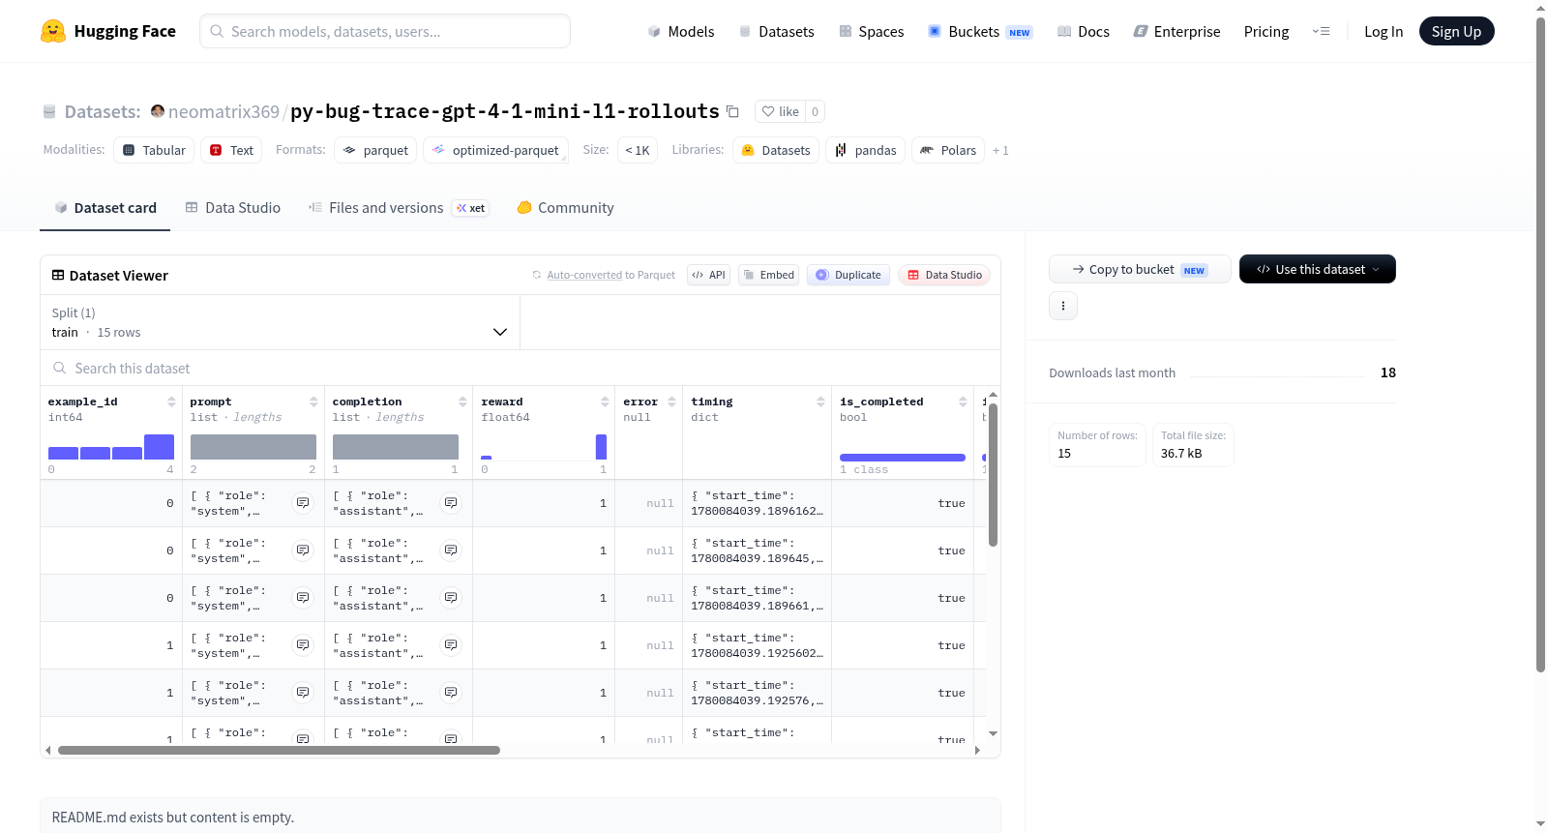Image resolution: width=1548 pixels, height=833 pixels.
Task: Copy dataset name with the copy icon
Action: (733, 111)
